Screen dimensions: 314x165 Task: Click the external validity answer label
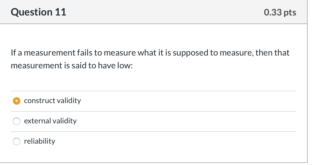(x=50, y=121)
